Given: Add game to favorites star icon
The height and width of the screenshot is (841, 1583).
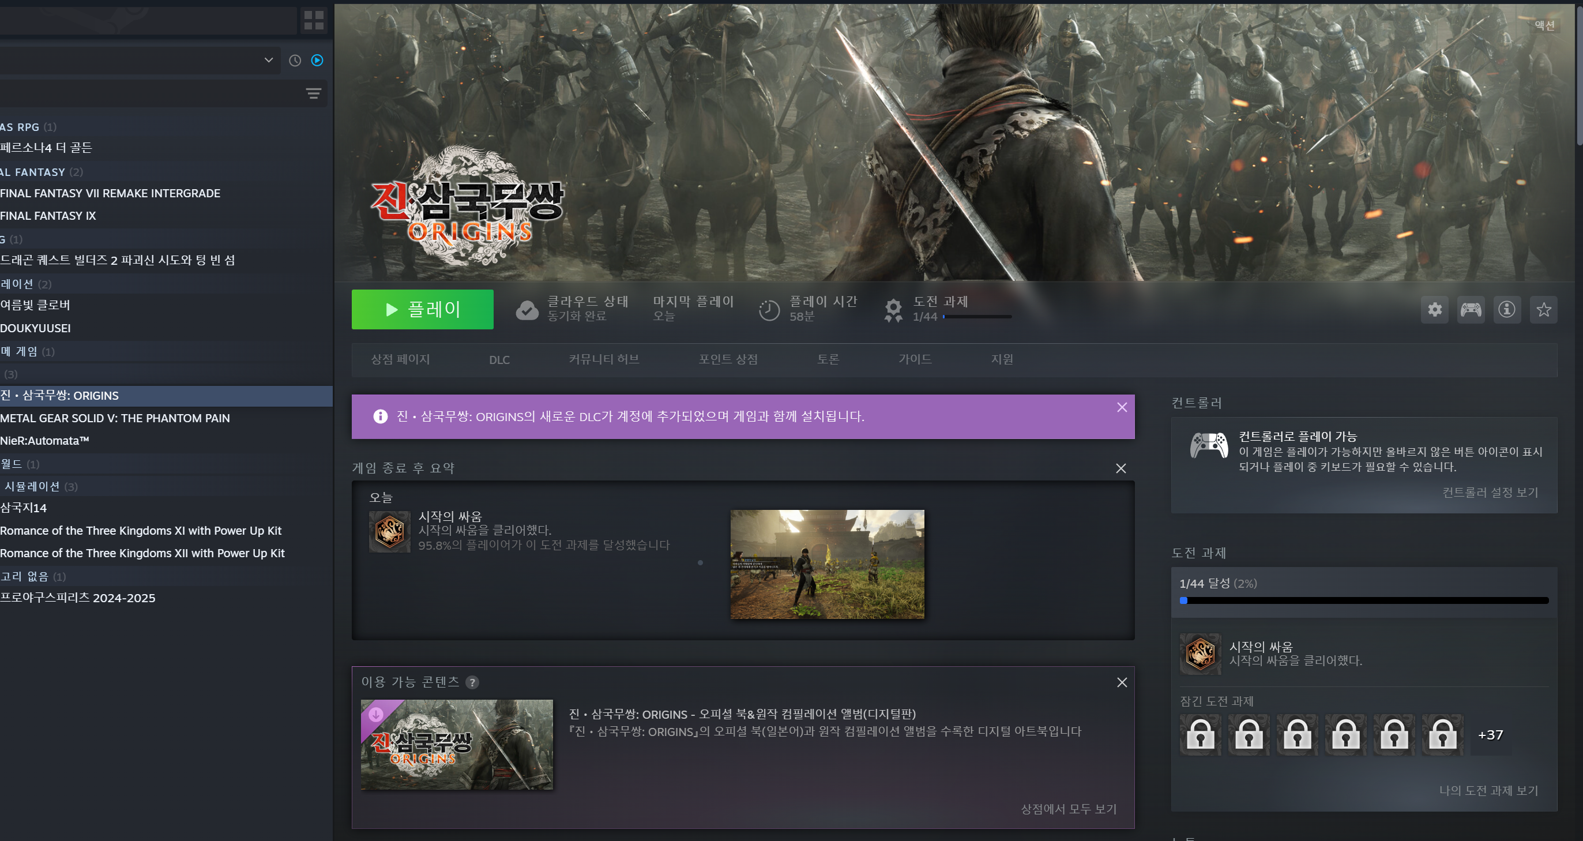Looking at the screenshot, I should 1544,309.
